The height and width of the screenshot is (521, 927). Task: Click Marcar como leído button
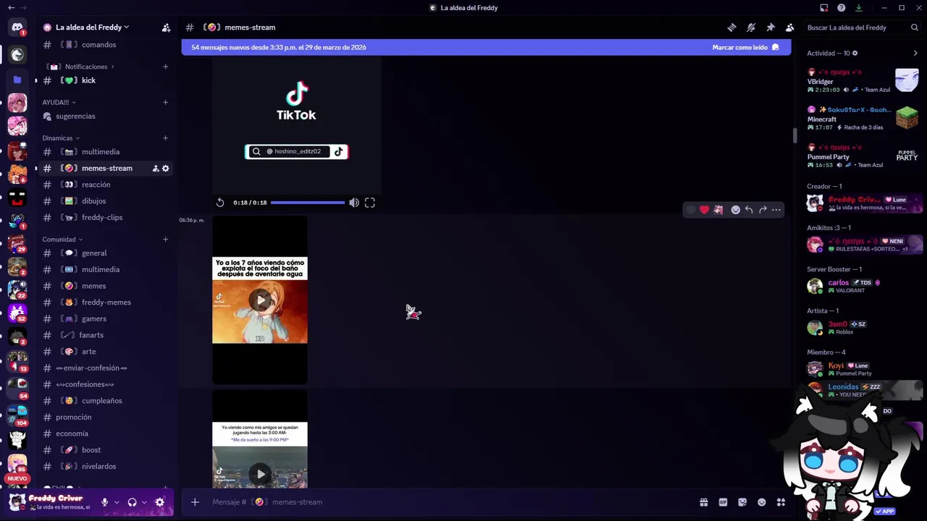pyautogui.click(x=745, y=48)
